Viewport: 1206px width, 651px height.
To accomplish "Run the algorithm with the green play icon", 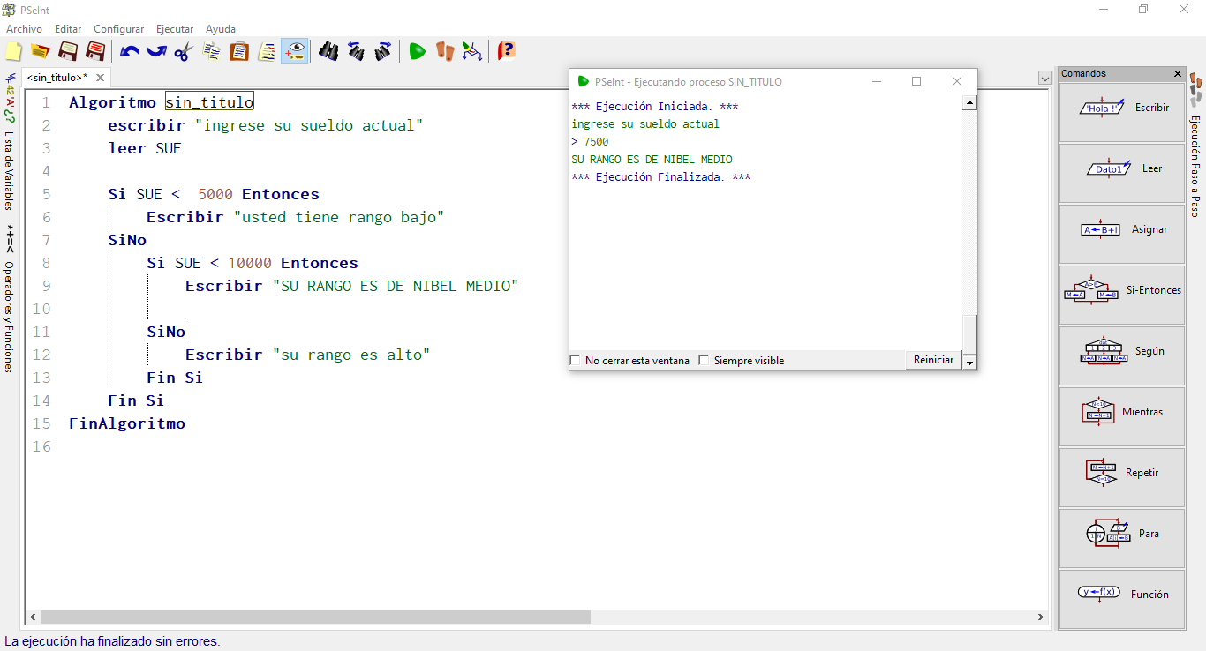I will tap(417, 51).
